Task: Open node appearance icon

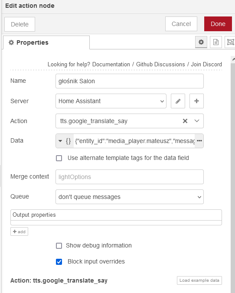Action: click(230, 42)
